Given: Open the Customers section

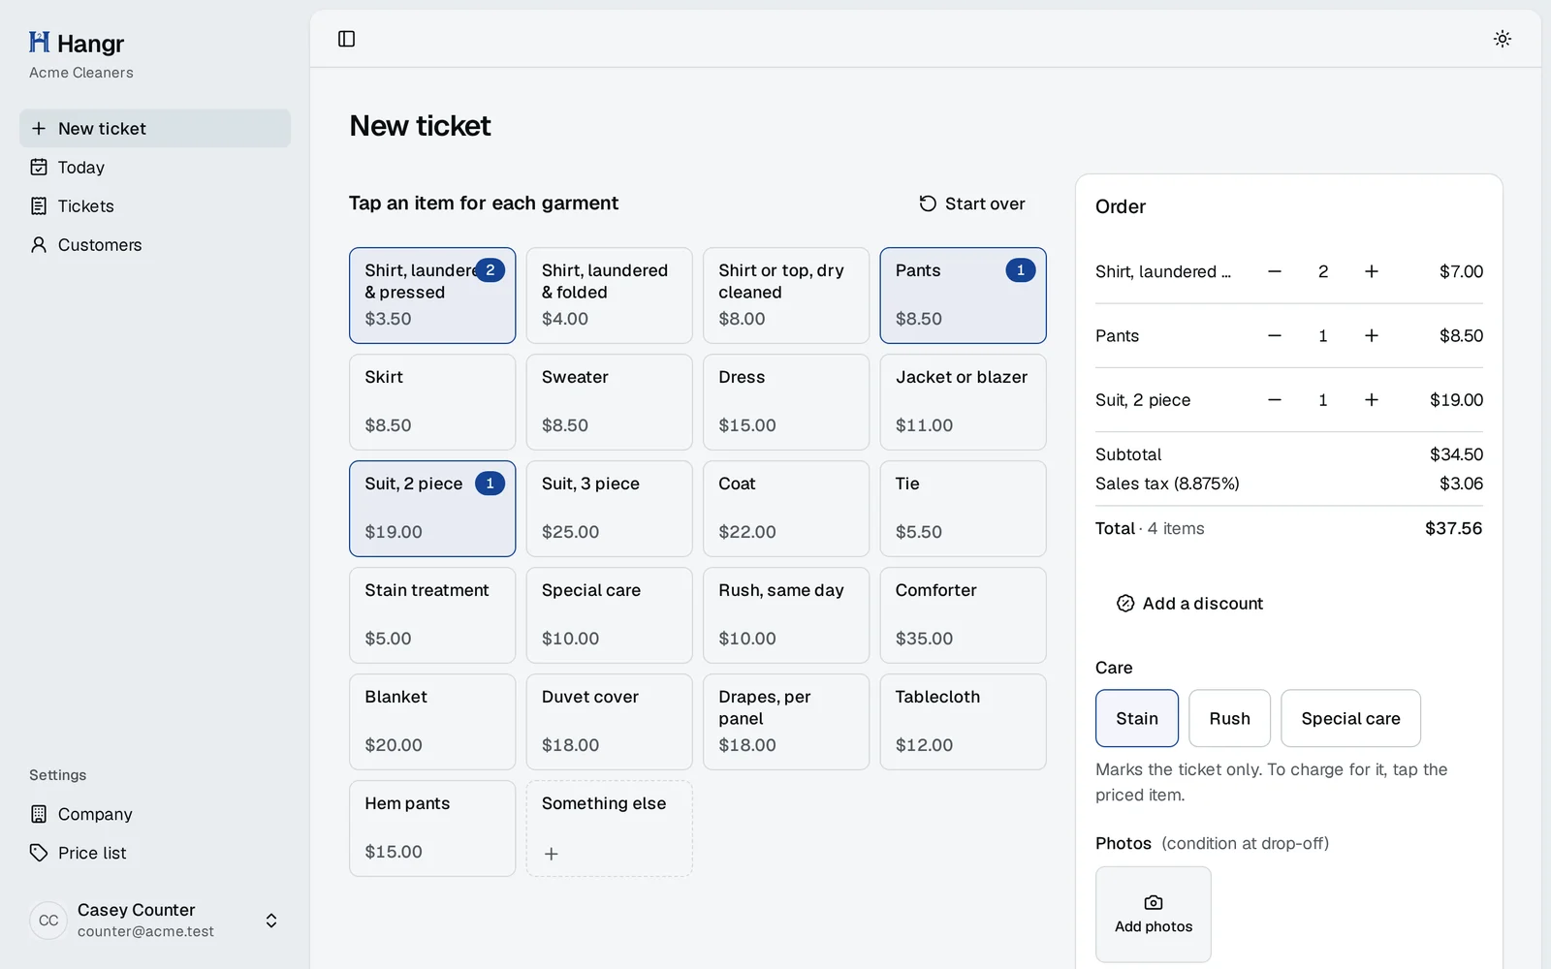Looking at the screenshot, I should pyautogui.click(x=155, y=244).
